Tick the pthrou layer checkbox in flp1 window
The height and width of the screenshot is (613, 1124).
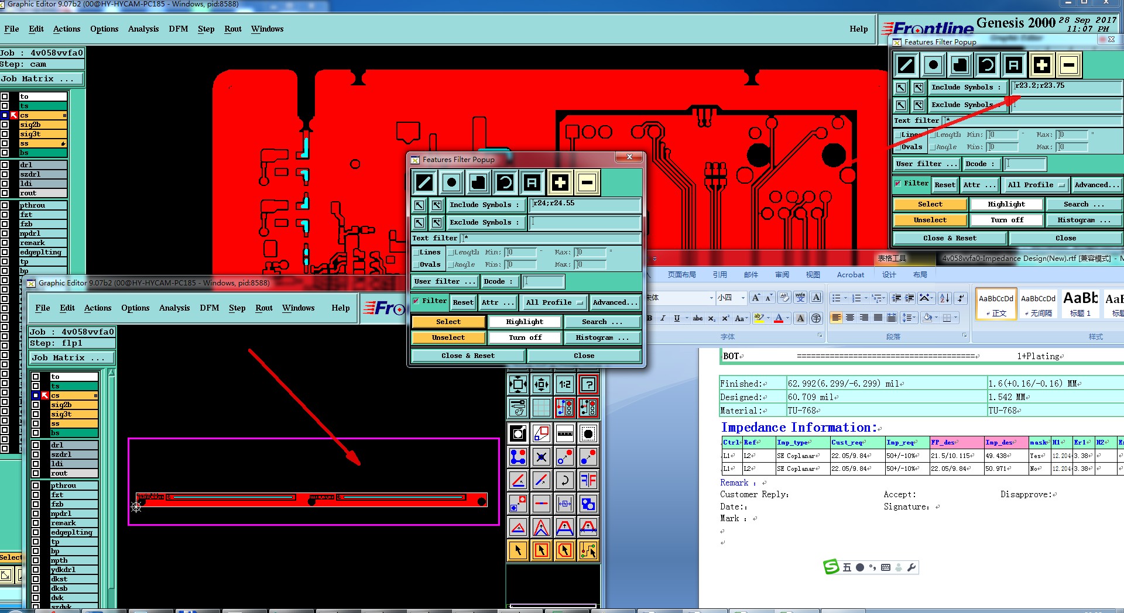(36, 485)
